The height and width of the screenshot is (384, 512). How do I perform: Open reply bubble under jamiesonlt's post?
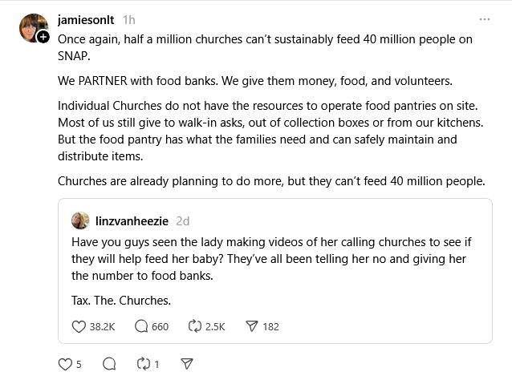pos(109,364)
